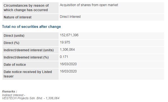
Task: Click the 'Date notice received by Listed Issuer' label
Action: click(28, 74)
